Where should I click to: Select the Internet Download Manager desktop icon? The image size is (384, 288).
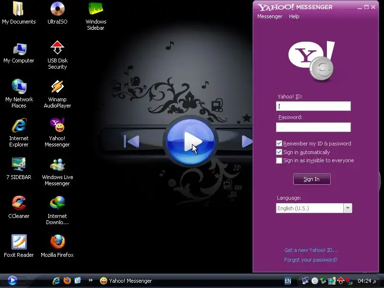[x=57, y=210]
